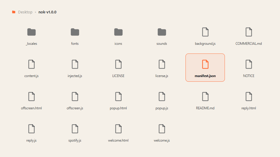Click the "sounds" folder name

coord(162,44)
